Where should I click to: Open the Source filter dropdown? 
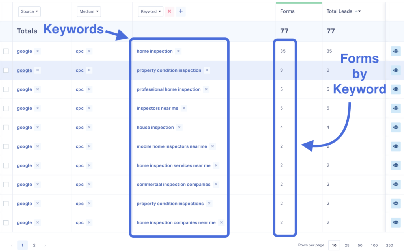[29, 11]
